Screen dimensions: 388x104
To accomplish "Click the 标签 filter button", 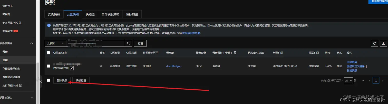I will click(x=140, y=43).
